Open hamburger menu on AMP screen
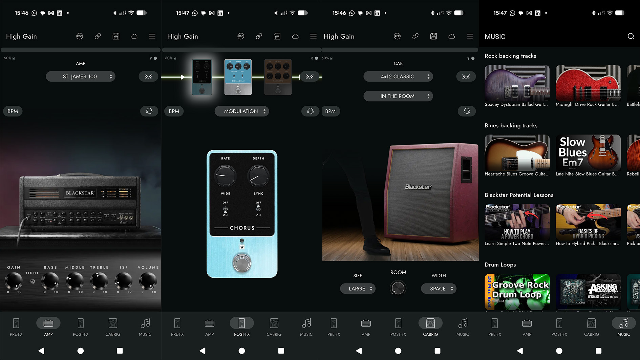This screenshot has width=640, height=360. coord(152,36)
